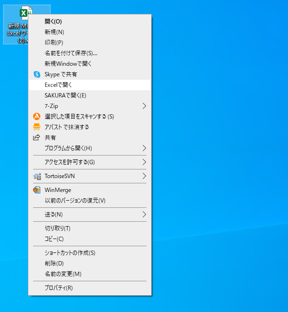The width and height of the screenshot is (288, 312).
Task: Click the share arrow icon beside 共有
Action: coord(36,137)
